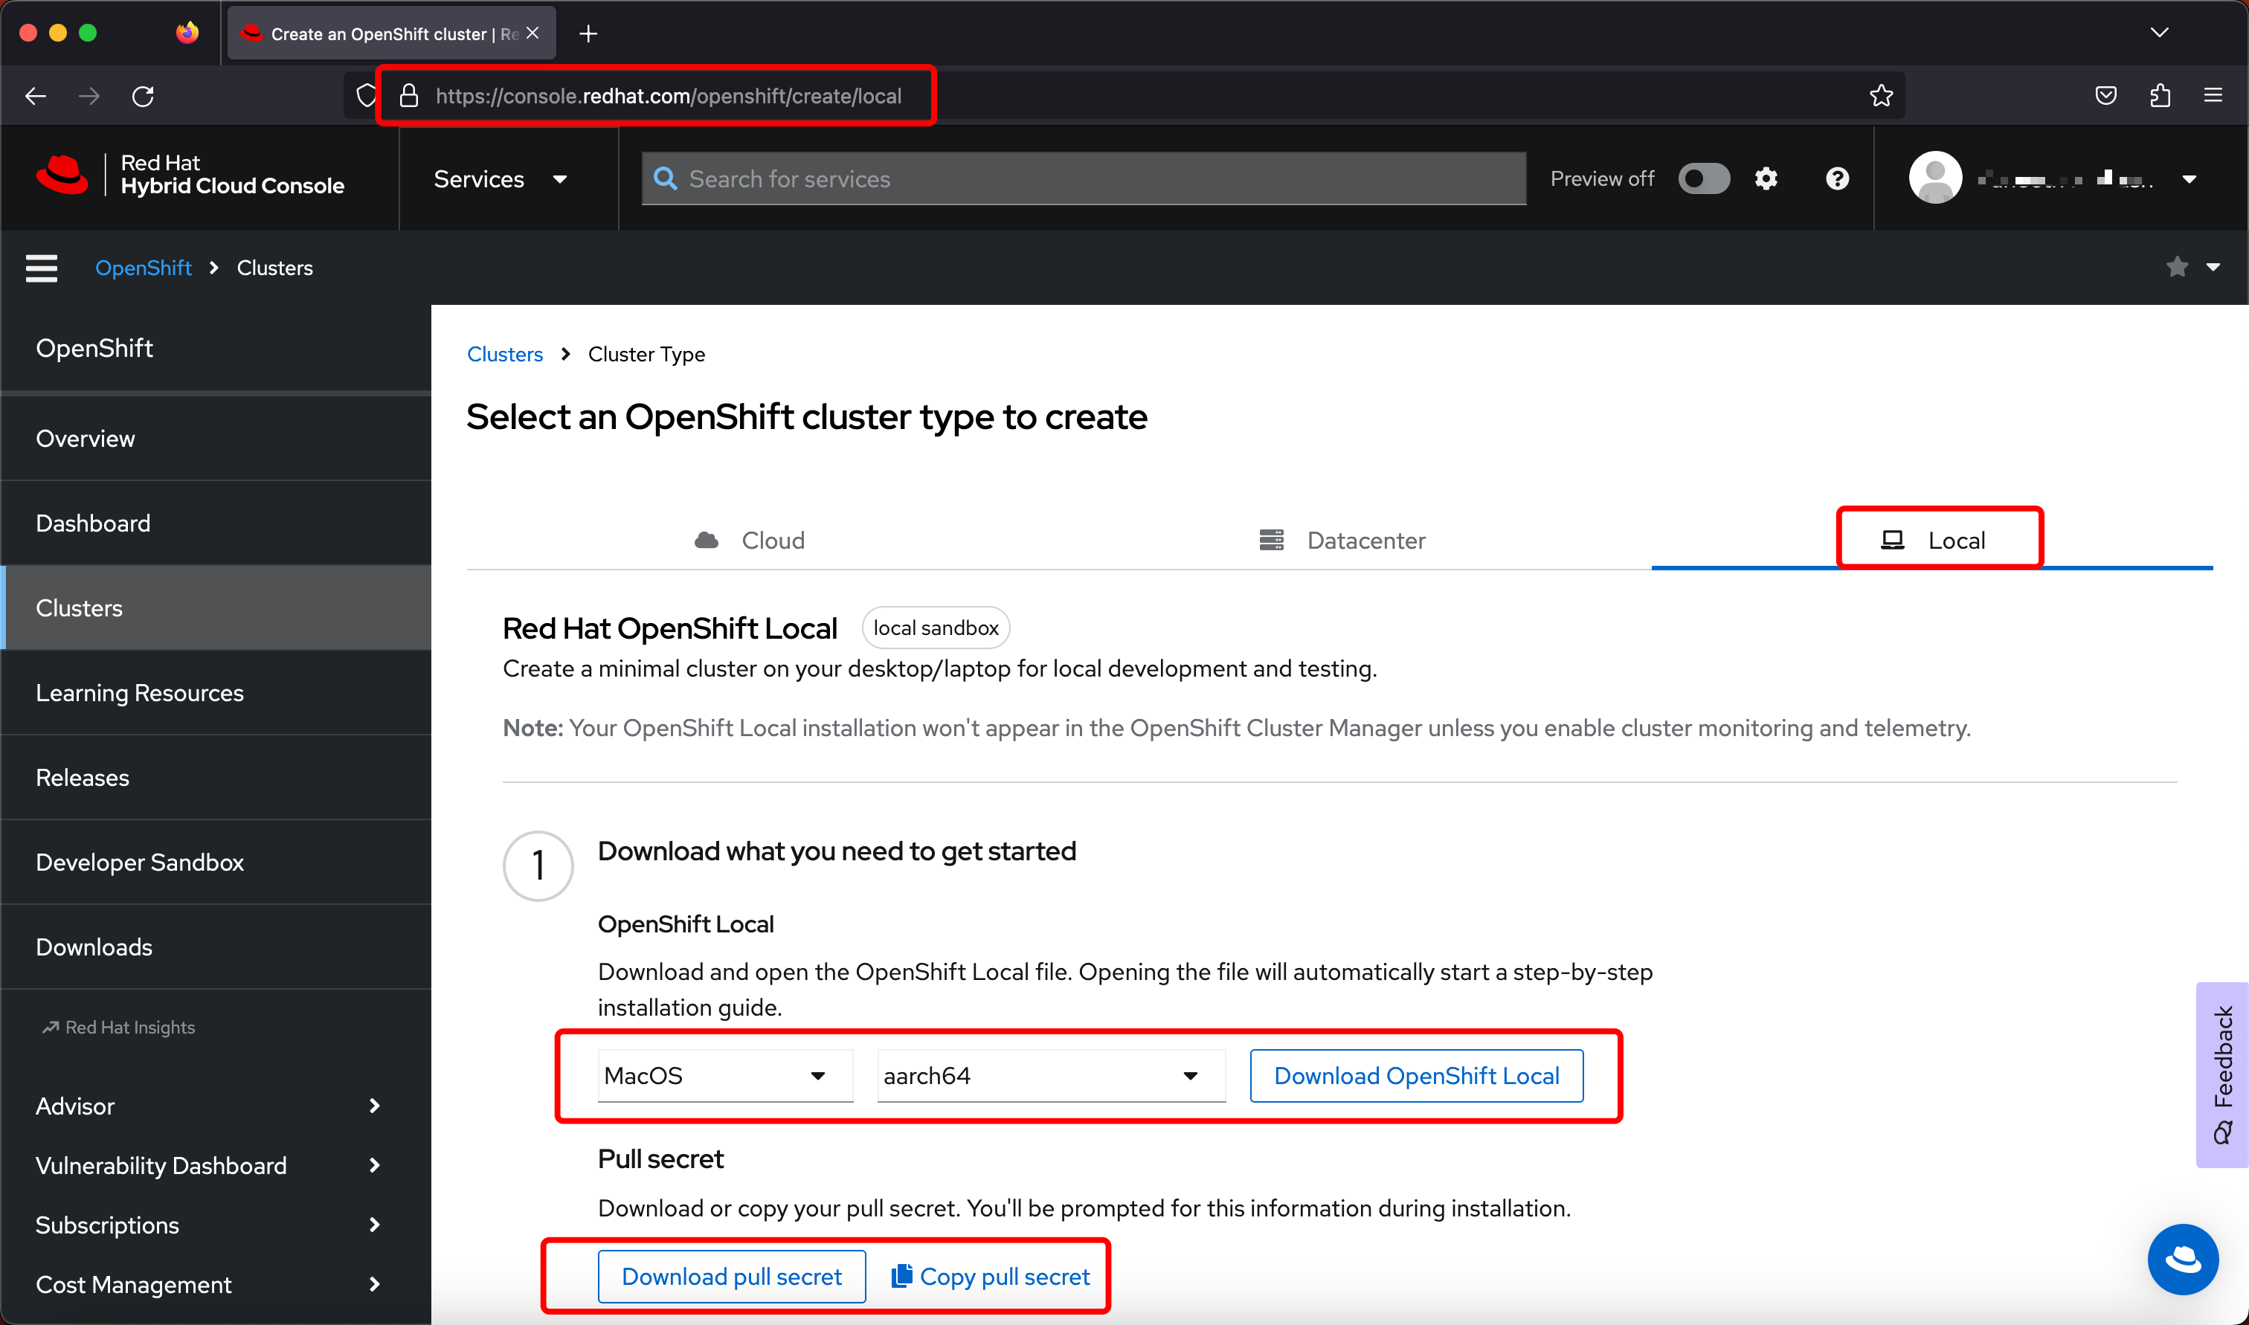The height and width of the screenshot is (1325, 2249).
Task: Reload the page with the refresh icon
Action: click(x=143, y=95)
